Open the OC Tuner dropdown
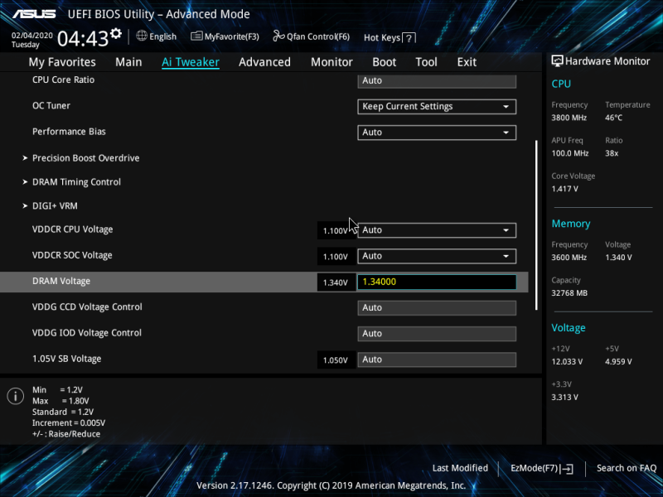This screenshot has height=497, width=663. click(x=437, y=107)
